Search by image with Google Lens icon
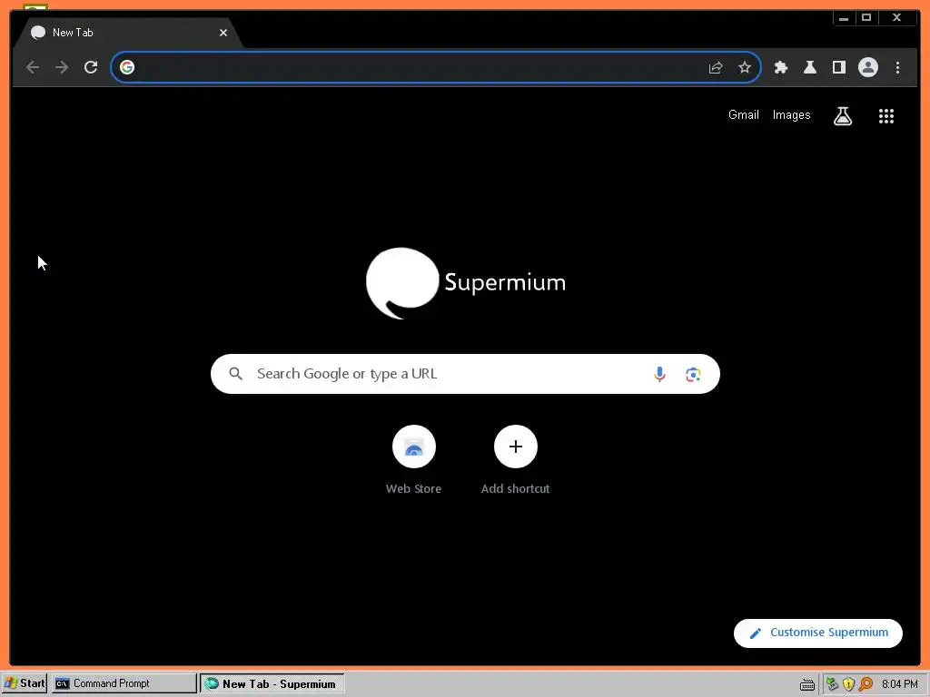 point(693,374)
